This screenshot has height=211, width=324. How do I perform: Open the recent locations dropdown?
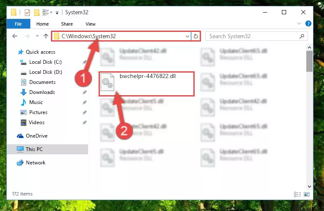pos(37,36)
